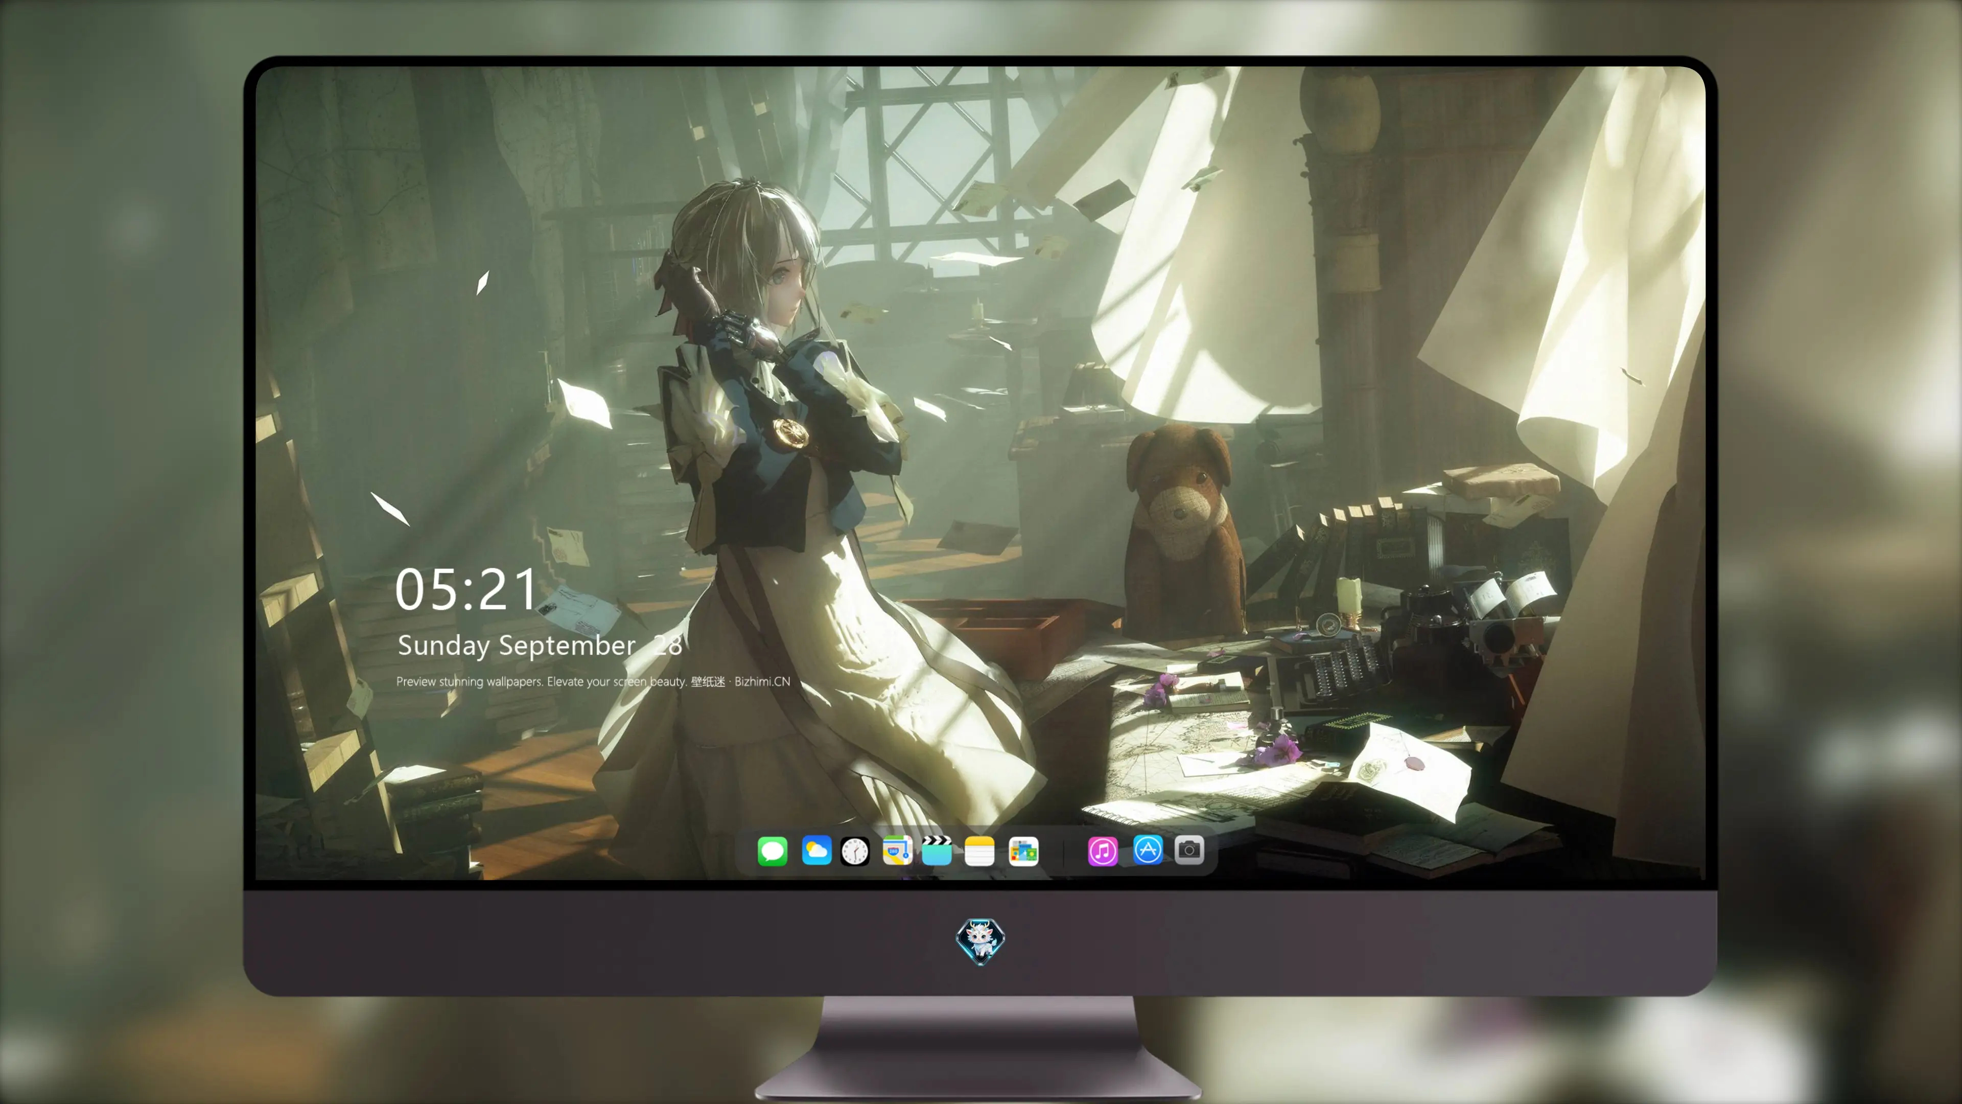
Task: Launch the pink iTunes Store app
Action: [x=1102, y=851]
